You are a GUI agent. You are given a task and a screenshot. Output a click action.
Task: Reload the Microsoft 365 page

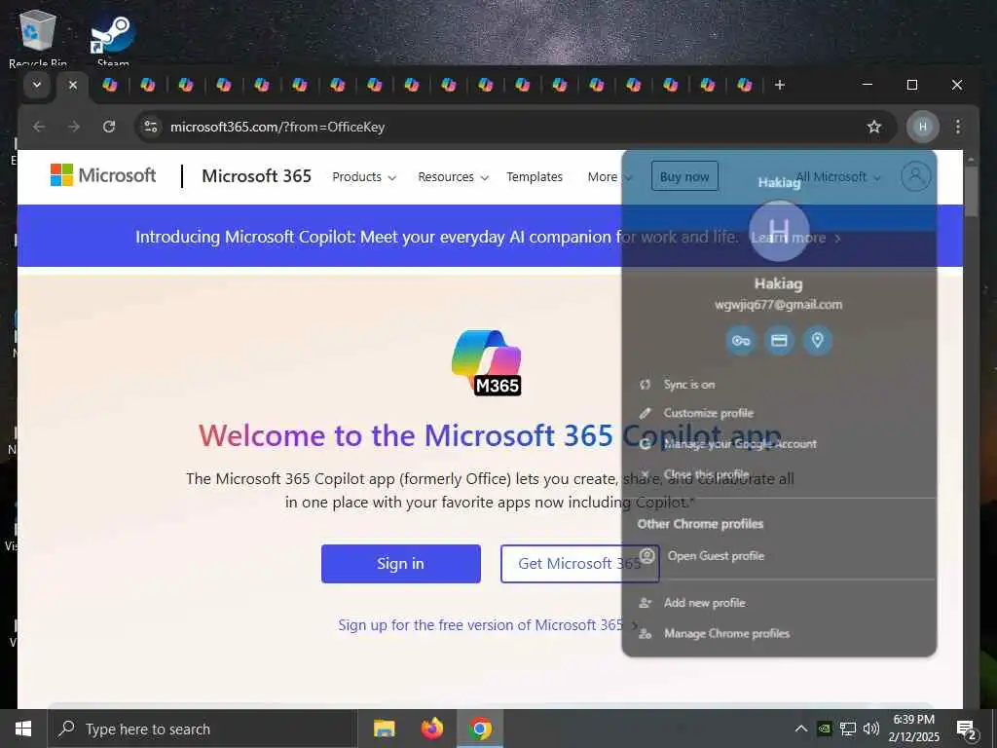click(109, 127)
